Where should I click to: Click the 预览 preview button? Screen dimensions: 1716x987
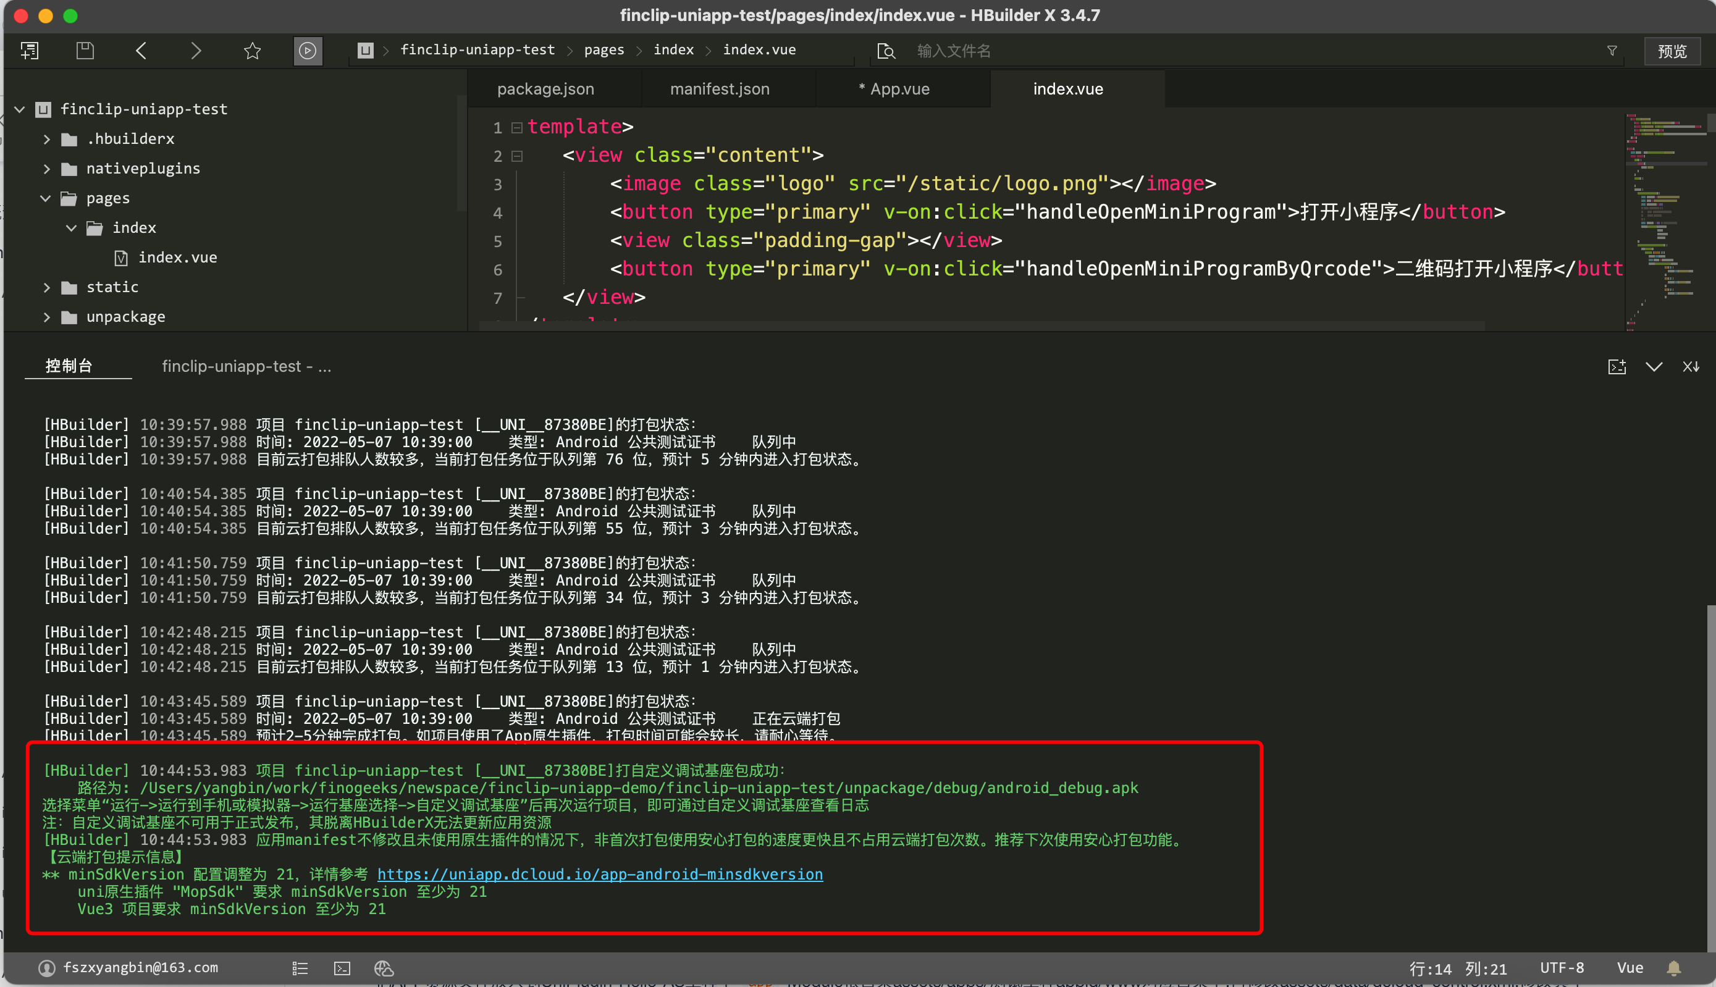pyautogui.click(x=1672, y=51)
